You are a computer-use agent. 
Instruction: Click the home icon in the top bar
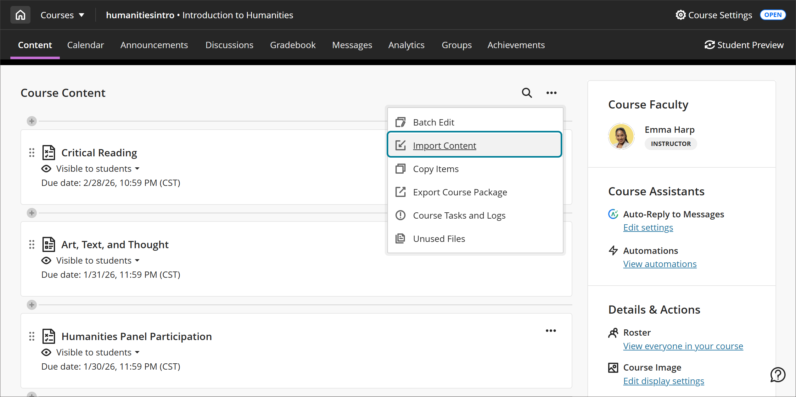(x=20, y=14)
